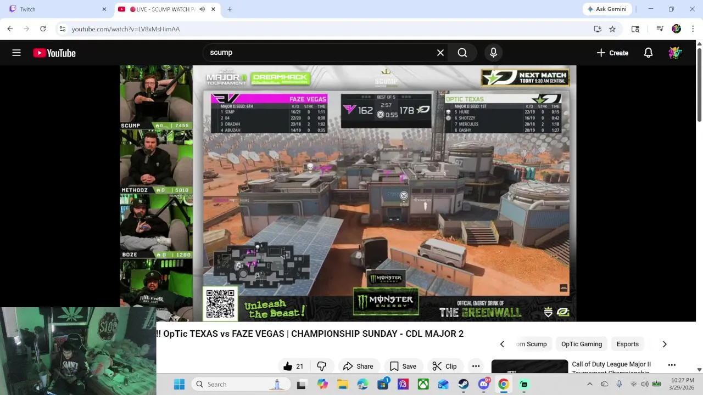Viewport: 703px width, 395px height.
Task: Open Copilot from the taskbar
Action: (322, 384)
